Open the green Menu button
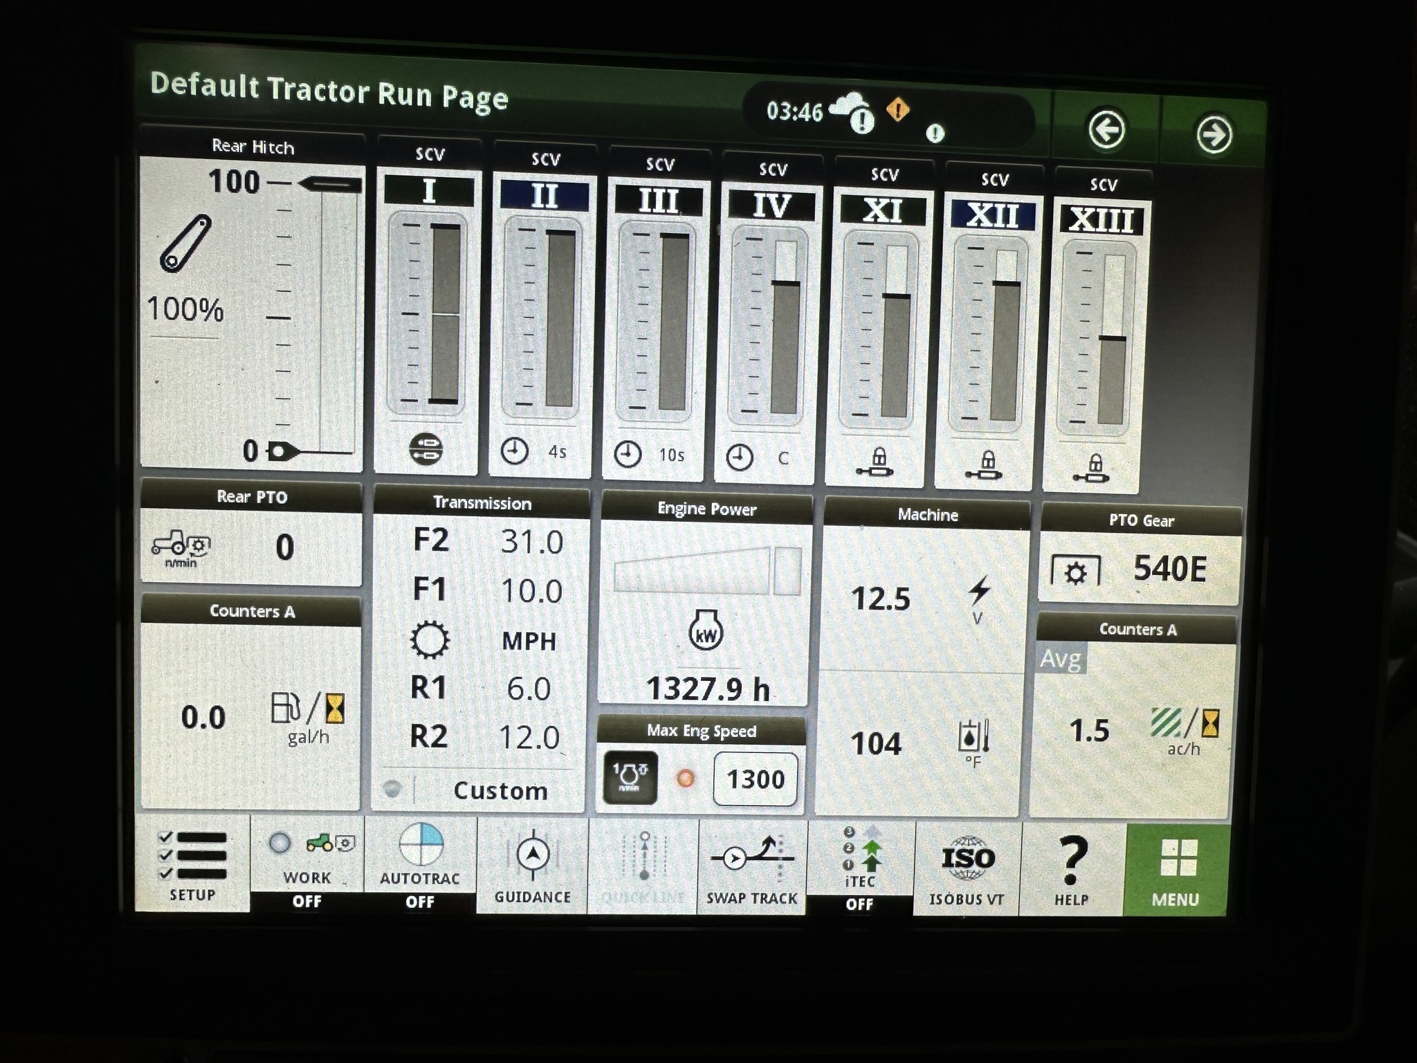This screenshot has height=1063, width=1417. point(1176,871)
